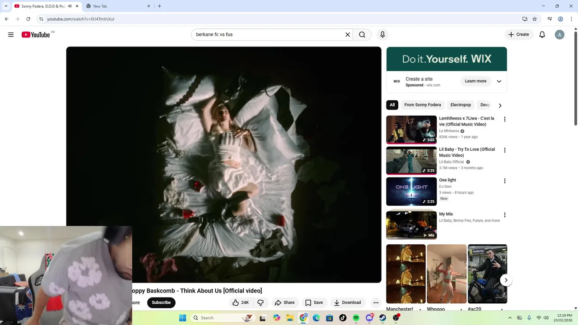
Task: Show more filter chips with right arrow
Action: [500, 105]
